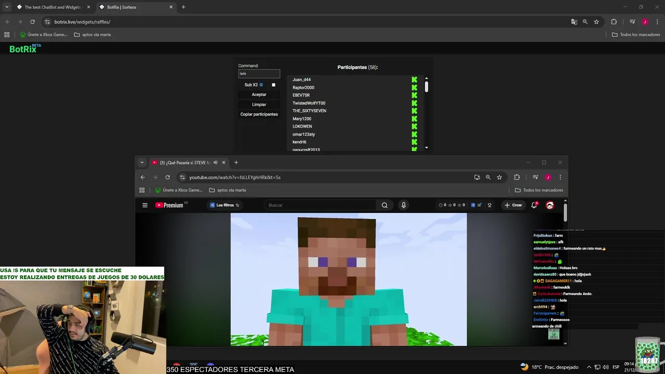The height and width of the screenshot is (374, 665).
Task: Open Únete a Xbox Game bookmark in YouTube window
Action: coord(179,190)
